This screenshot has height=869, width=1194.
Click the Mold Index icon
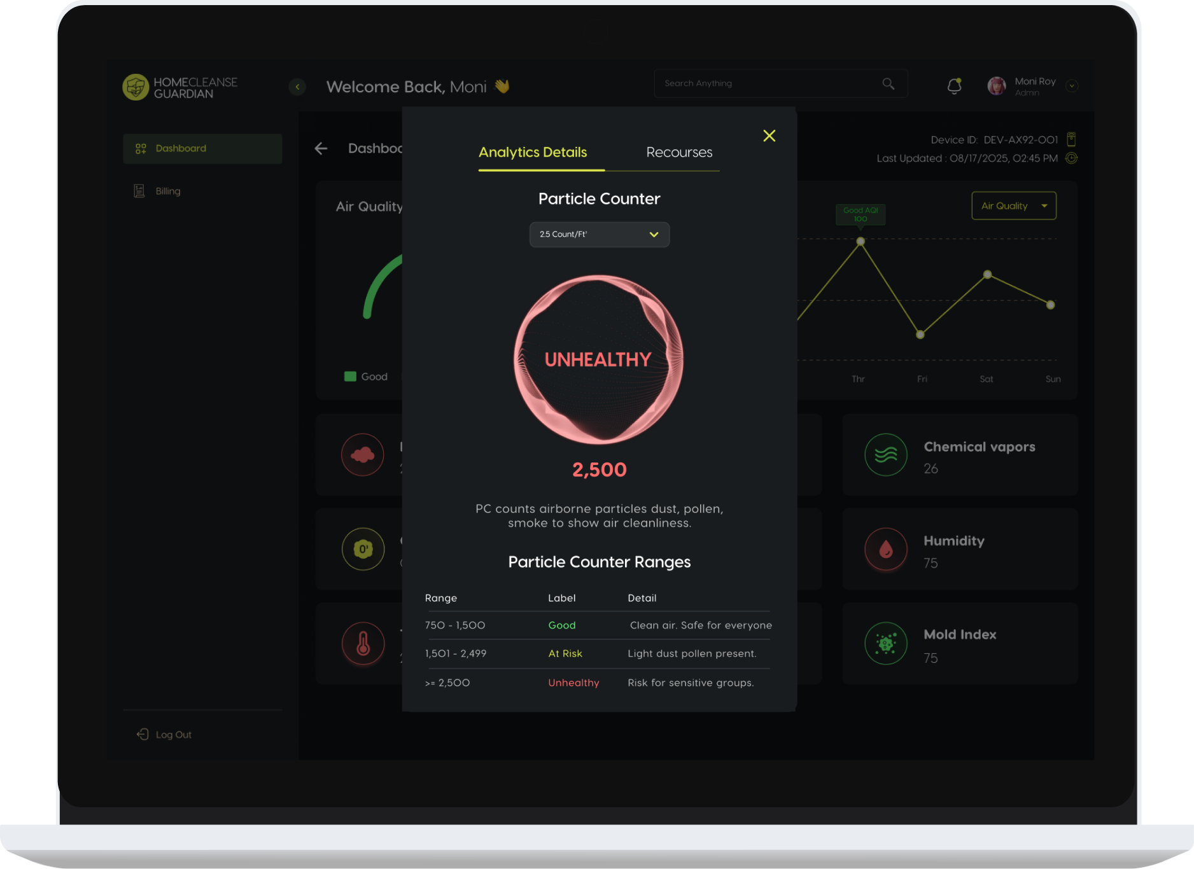coord(885,644)
